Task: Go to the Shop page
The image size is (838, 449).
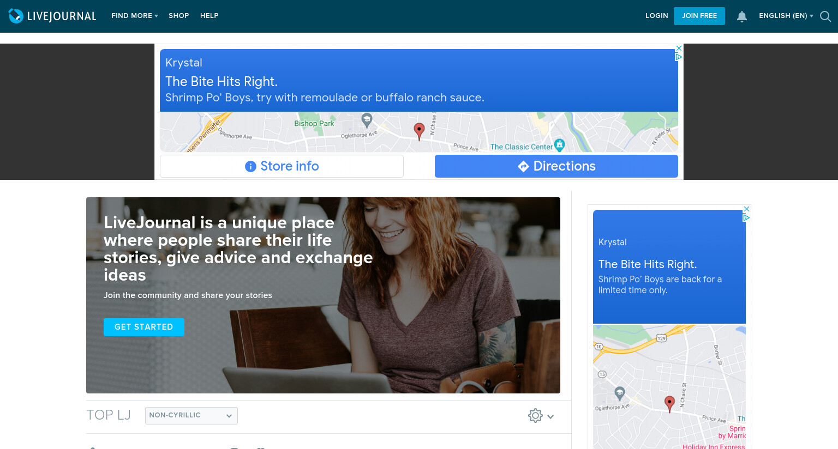Action: tap(178, 16)
